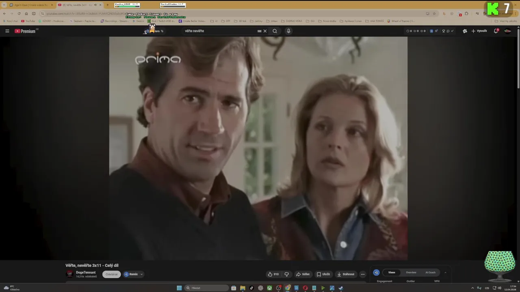This screenshot has height=292, width=520.
Task: Close the Agent Opus tab
Action: [52, 5]
